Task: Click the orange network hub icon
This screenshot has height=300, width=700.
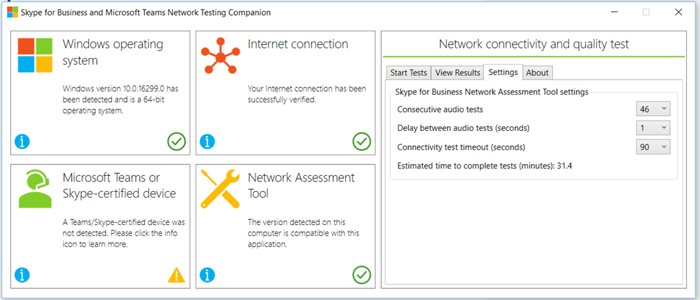Action: coord(221,55)
